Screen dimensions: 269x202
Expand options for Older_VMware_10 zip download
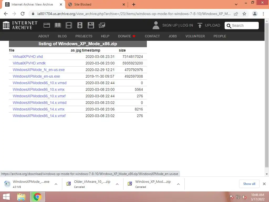[x=117, y=184]
